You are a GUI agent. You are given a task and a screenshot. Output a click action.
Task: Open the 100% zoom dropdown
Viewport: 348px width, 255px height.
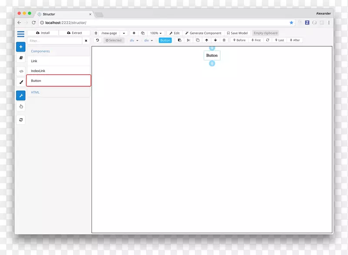(x=155, y=33)
